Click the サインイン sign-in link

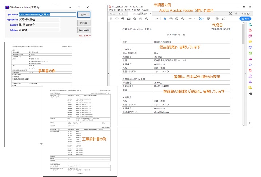(x=245, y=14)
